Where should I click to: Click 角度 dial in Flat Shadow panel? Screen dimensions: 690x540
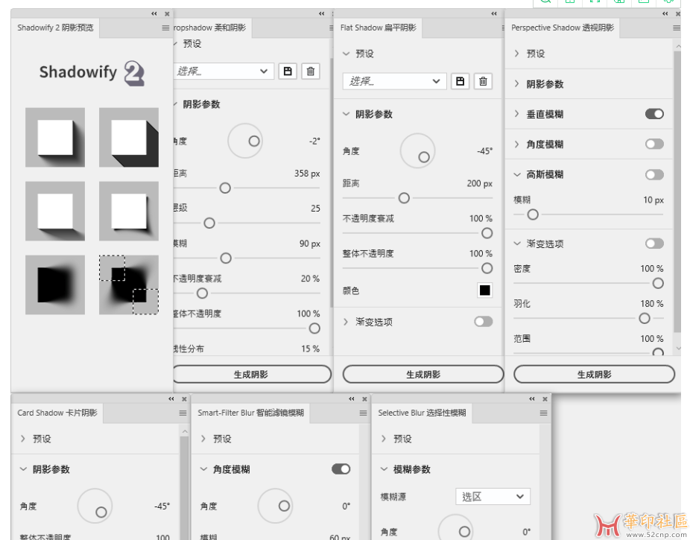(x=417, y=151)
